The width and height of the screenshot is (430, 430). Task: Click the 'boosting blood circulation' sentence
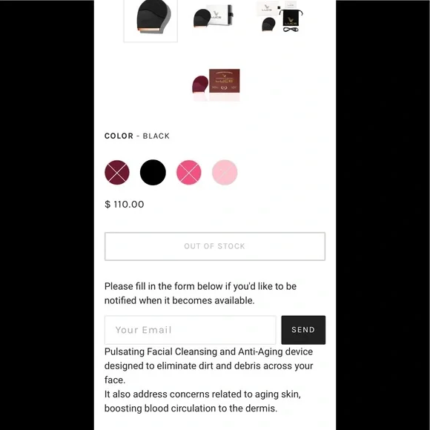(191, 408)
